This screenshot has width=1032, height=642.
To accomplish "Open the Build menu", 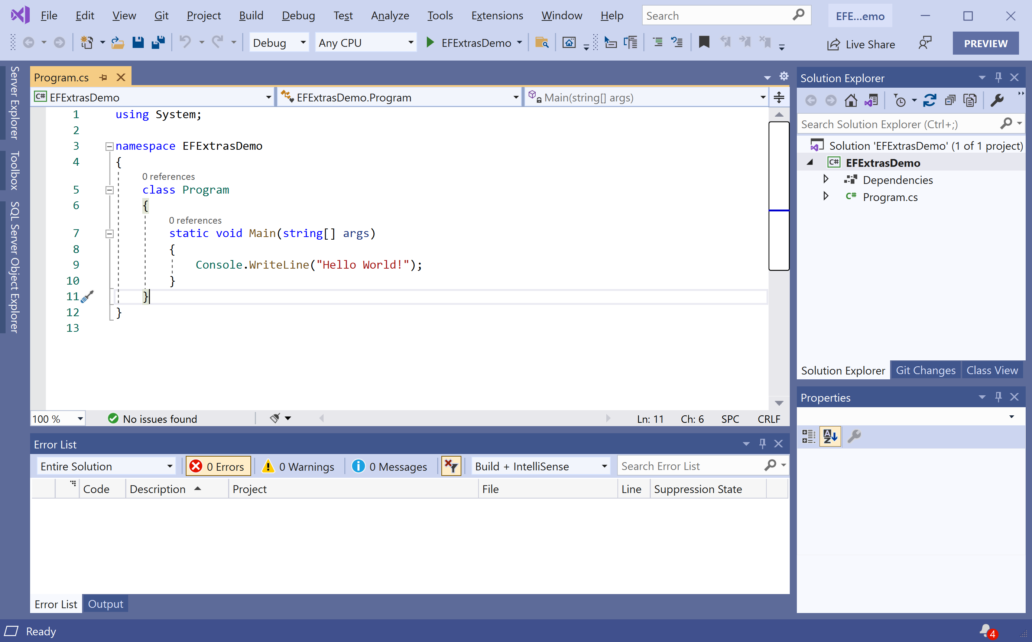I will (x=251, y=16).
